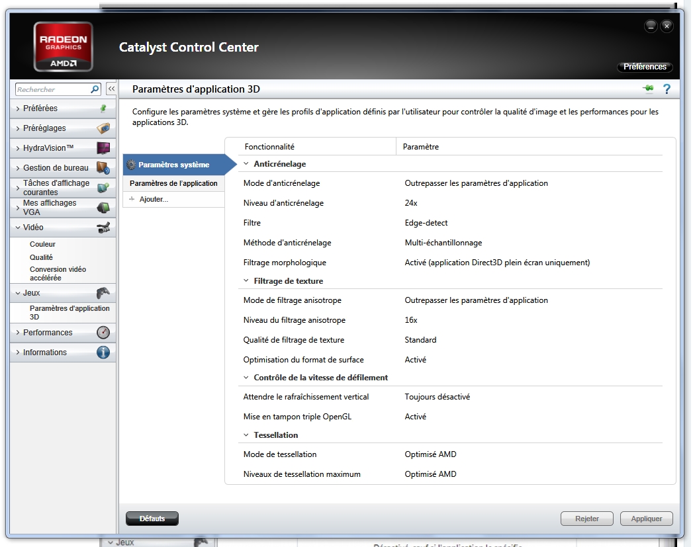
Task: Click the Jeux gamepad icon
Action: coord(103,293)
